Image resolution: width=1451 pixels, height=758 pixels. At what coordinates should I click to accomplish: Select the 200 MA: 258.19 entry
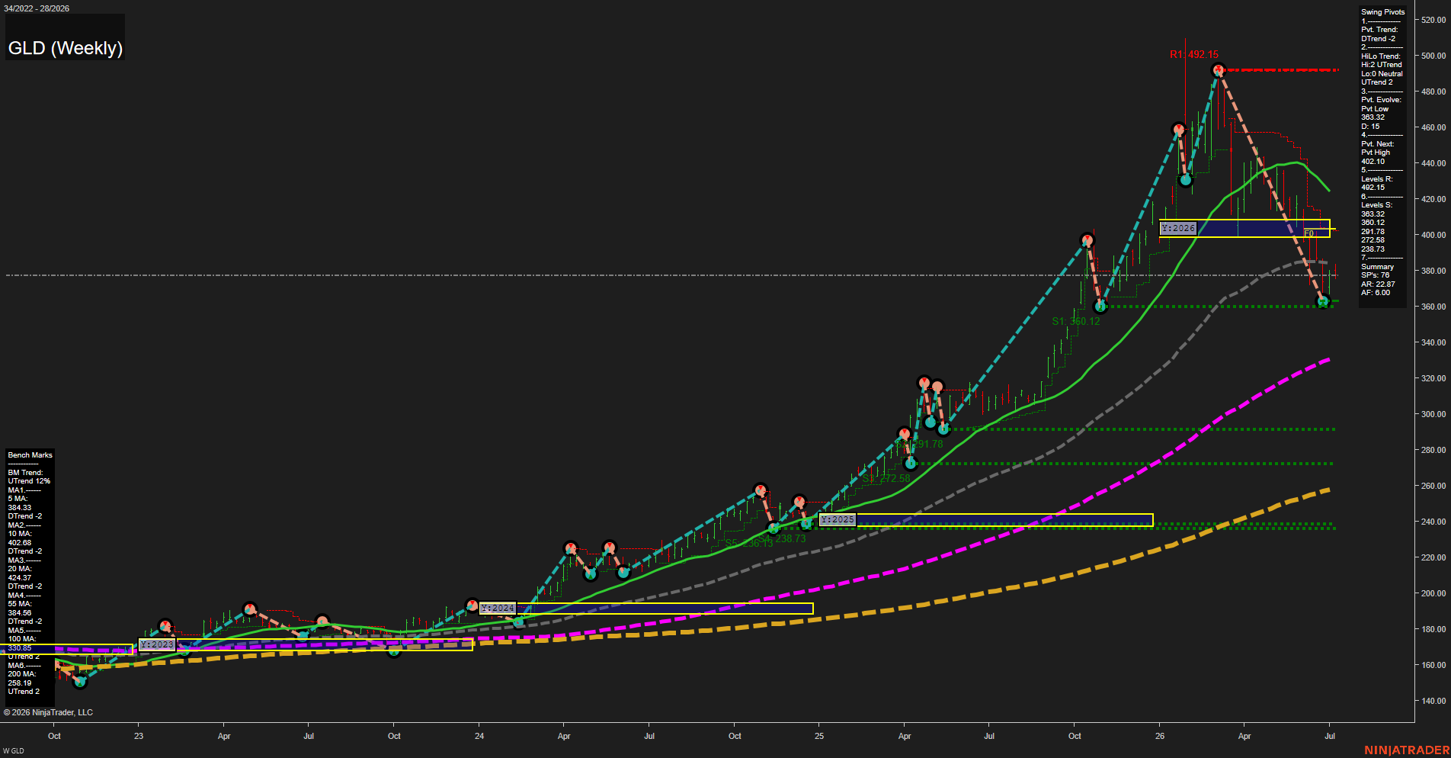[x=22, y=679]
